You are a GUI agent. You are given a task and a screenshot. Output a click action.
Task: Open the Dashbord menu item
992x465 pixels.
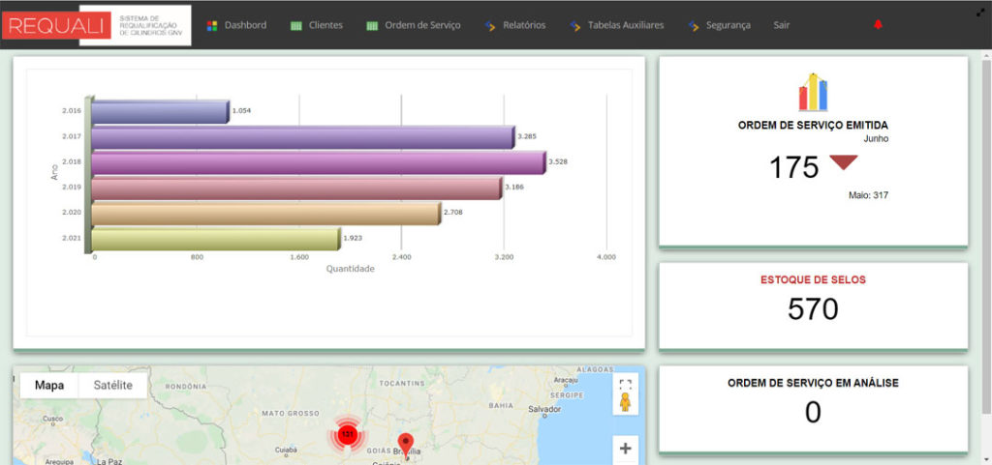[x=245, y=25]
